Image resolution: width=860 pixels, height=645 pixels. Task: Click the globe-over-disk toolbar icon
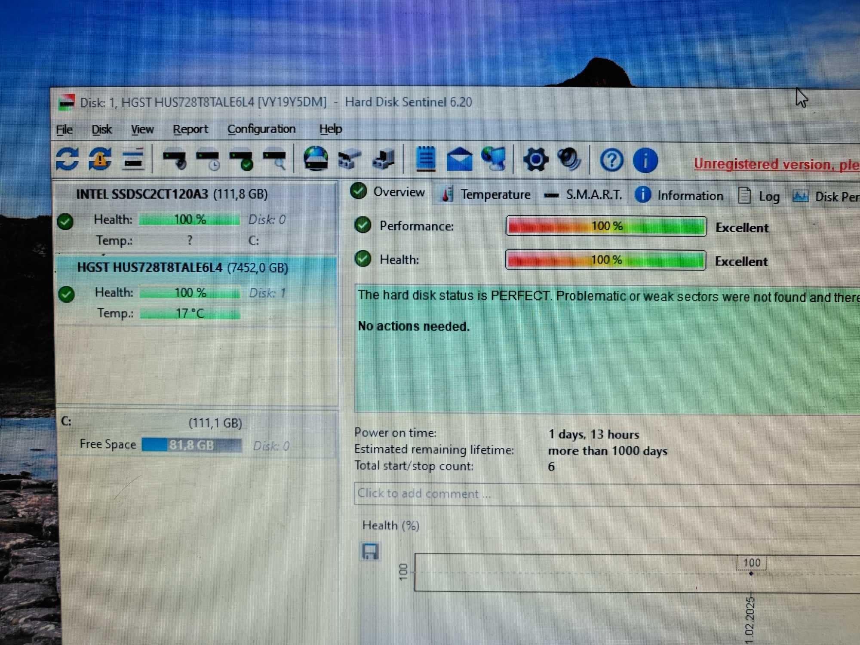coord(316,159)
